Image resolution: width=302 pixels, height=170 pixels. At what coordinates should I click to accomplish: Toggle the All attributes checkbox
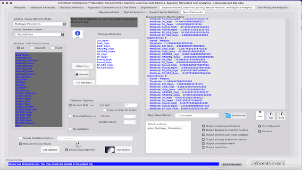18,48
